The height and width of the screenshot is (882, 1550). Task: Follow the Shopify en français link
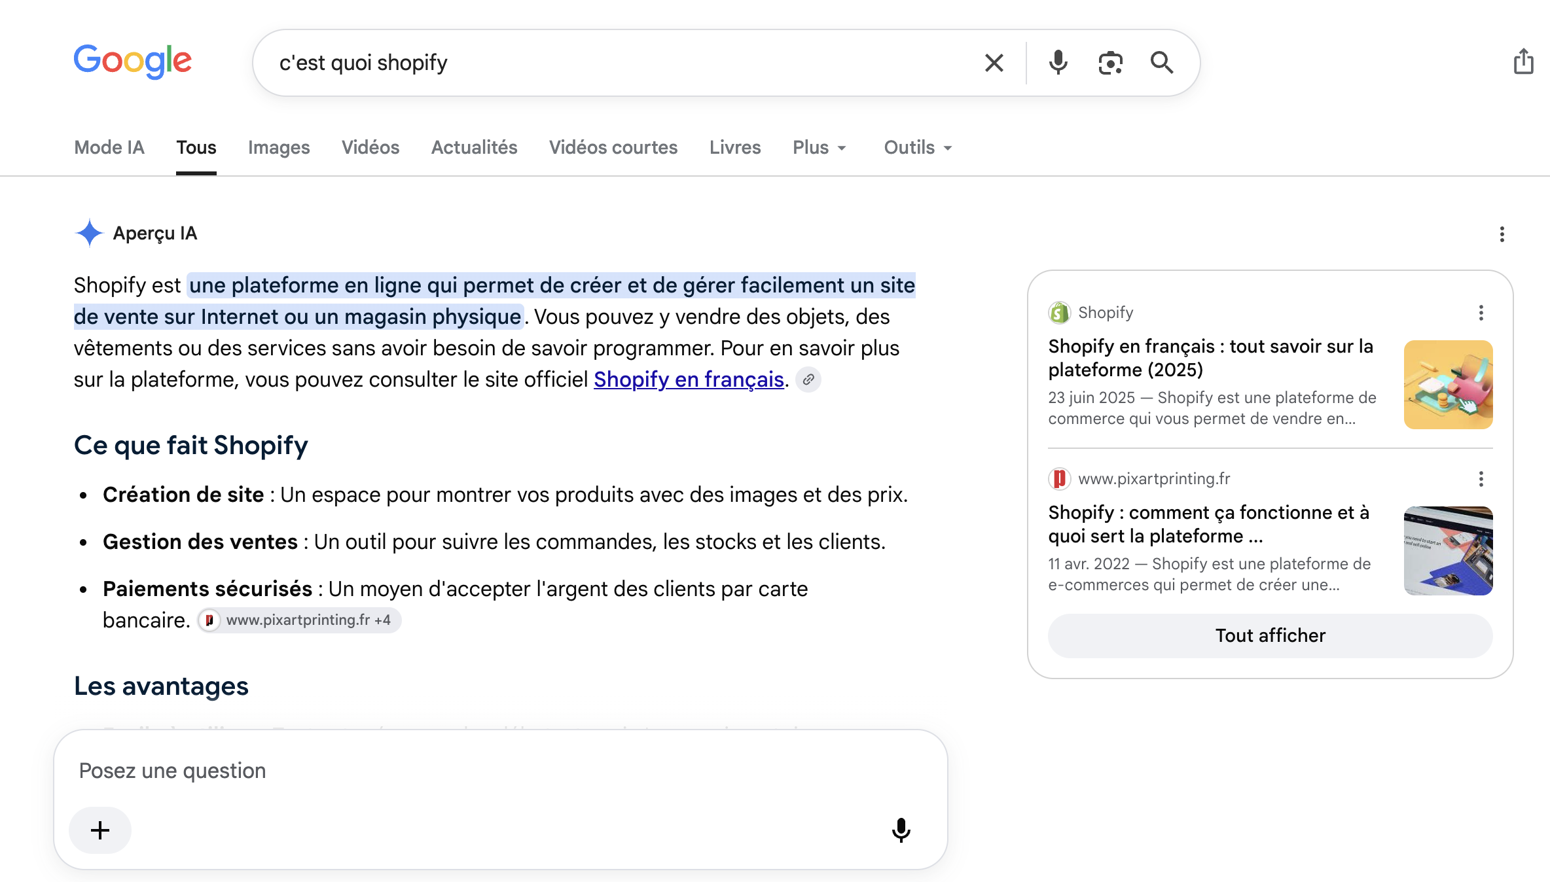689,379
